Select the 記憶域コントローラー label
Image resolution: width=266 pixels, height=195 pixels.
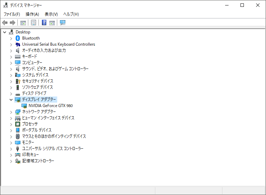tap(38, 161)
